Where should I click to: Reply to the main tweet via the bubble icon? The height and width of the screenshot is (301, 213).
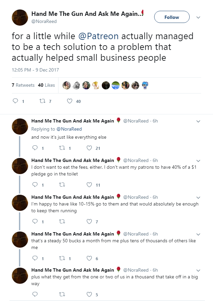coord(16,101)
